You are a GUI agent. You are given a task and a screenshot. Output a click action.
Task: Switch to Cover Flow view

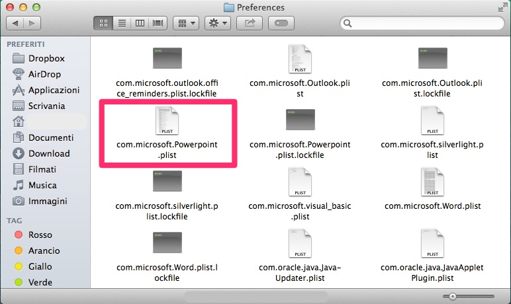coord(158,23)
